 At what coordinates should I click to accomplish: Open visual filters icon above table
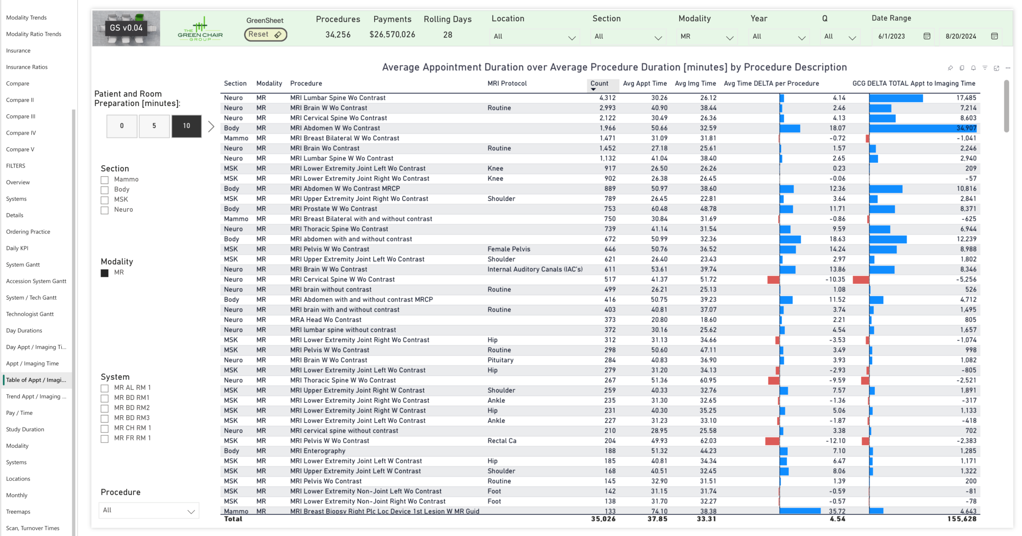click(985, 68)
